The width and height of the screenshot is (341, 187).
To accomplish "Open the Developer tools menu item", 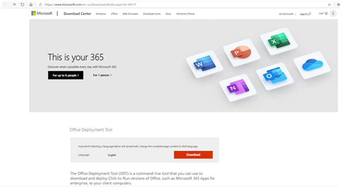I will 152,14.
